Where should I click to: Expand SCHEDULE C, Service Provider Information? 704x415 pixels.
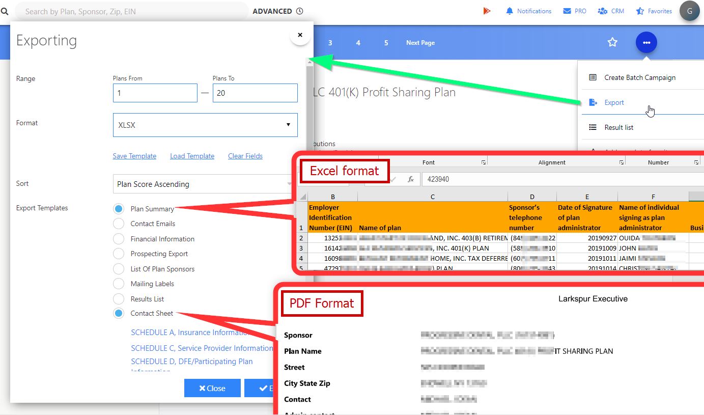(202, 348)
